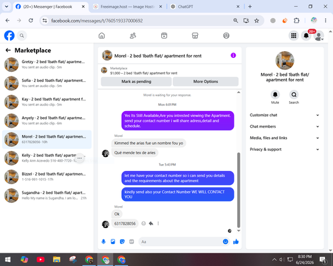Open the Friends icon in the top nav
The width and height of the screenshot is (333, 266).
[x=133, y=35]
